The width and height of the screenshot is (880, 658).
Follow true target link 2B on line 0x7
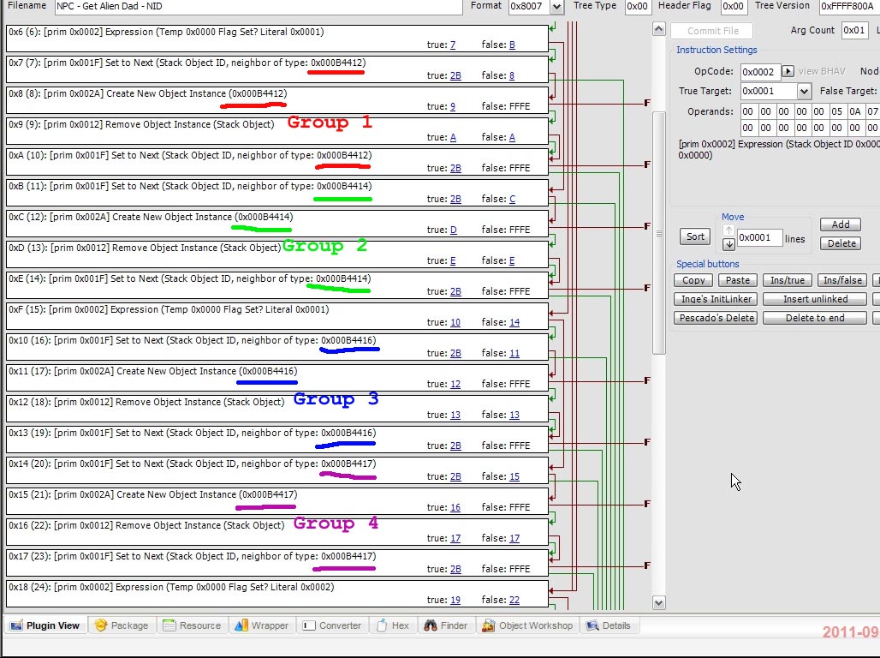(455, 75)
